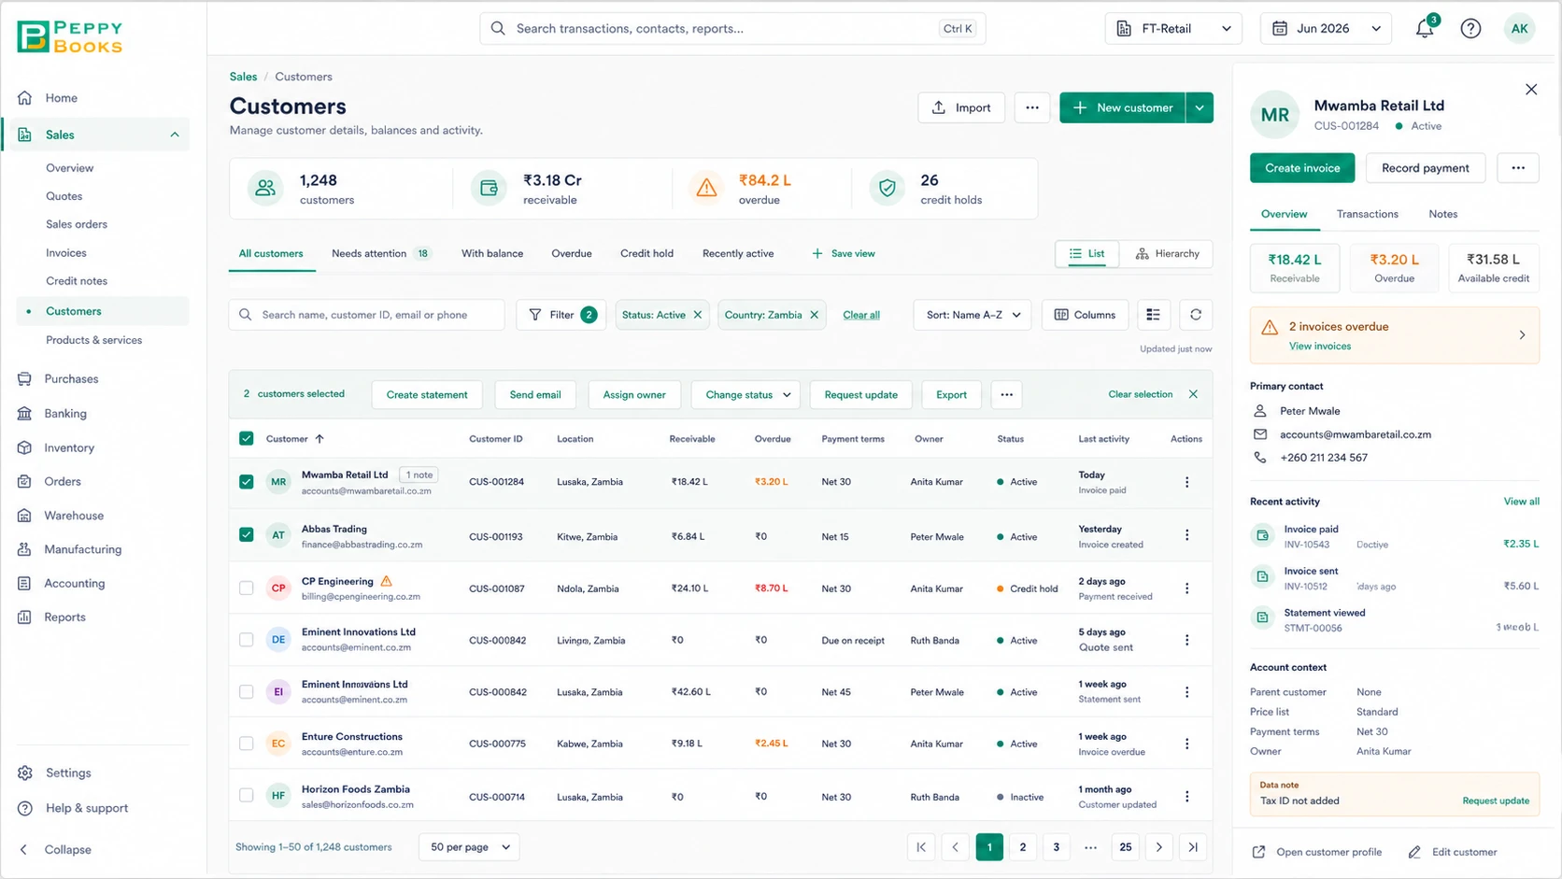Close the bulk selection bar X

pyautogui.click(x=1193, y=394)
